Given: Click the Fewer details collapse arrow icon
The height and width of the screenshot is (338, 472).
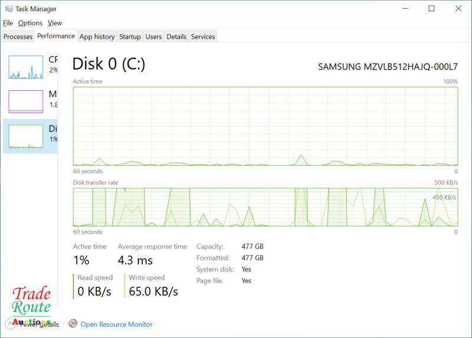Looking at the screenshot, I should pos(11,324).
